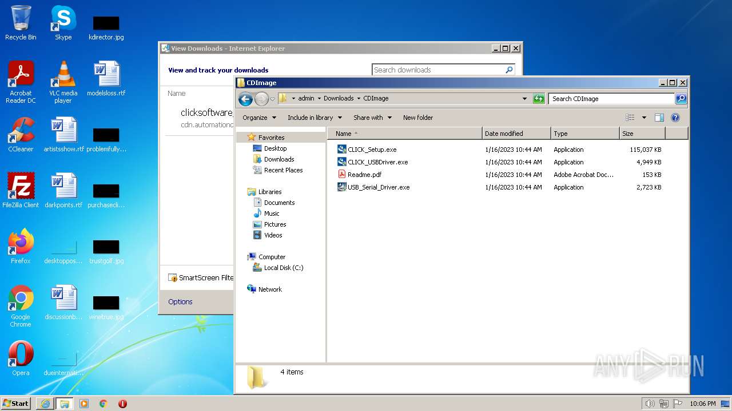Open the Organize dropdown menu
The width and height of the screenshot is (732, 411).
(259, 118)
